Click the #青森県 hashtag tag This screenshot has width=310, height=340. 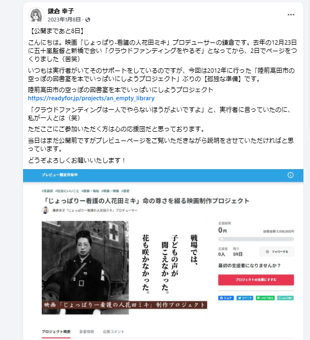pos(47,191)
